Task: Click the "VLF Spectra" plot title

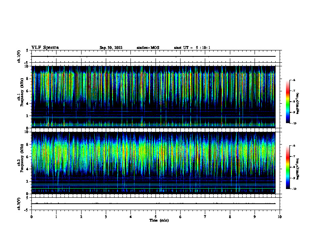Action: 45,48
